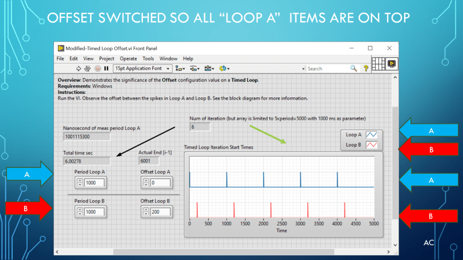Viewport: 463px width, 260px height.
Task: Click the Run arrow button
Action: [79, 69]
